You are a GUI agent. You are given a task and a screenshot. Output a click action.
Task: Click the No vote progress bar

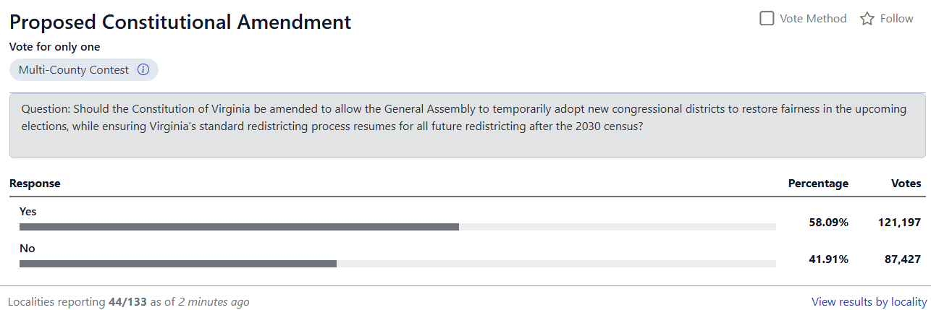[397, 264]
